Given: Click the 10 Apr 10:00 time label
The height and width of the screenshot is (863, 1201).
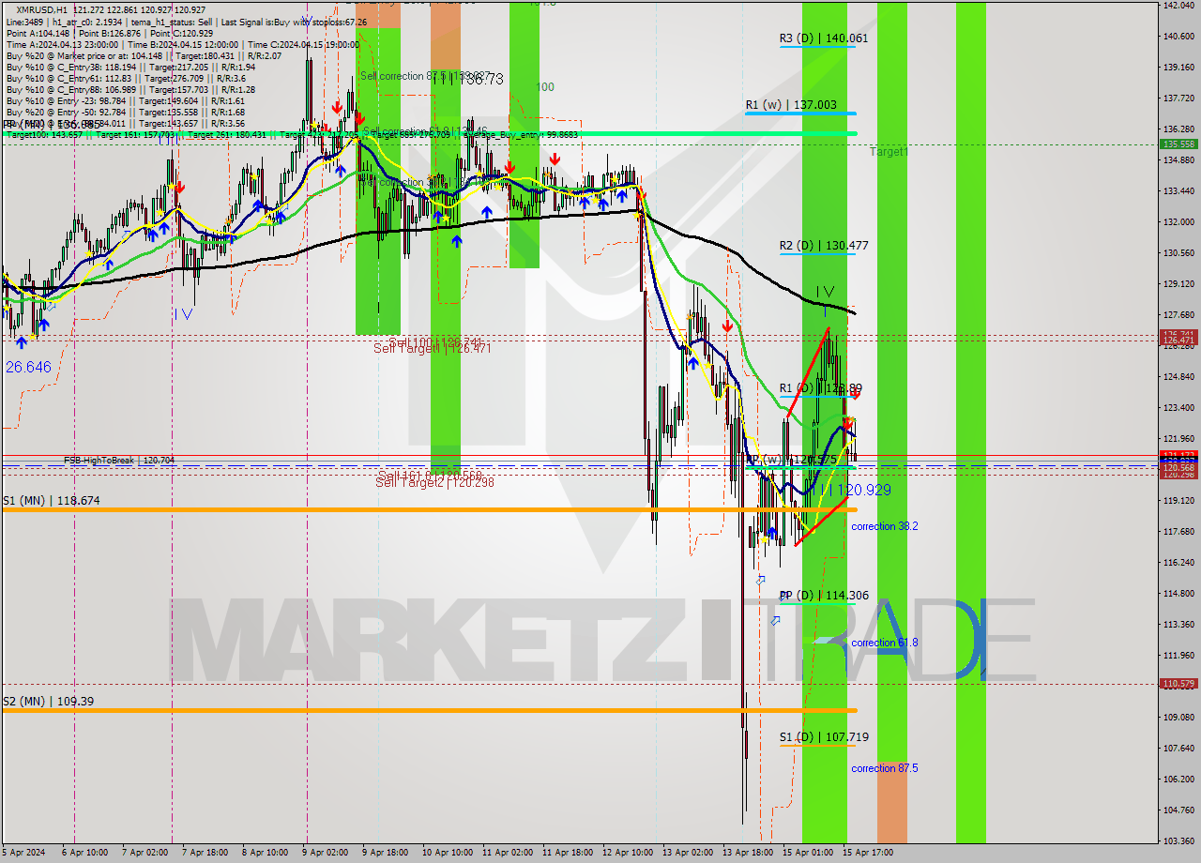Looking at the screenshot, I should coord(446,854).
